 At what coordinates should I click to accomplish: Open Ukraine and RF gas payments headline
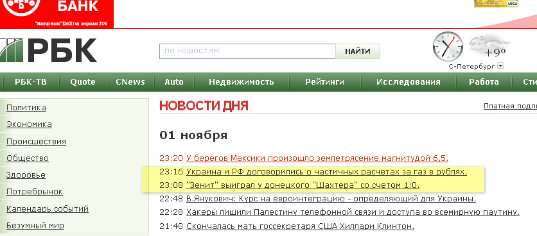pyautogui.click(x=327, y=172)
